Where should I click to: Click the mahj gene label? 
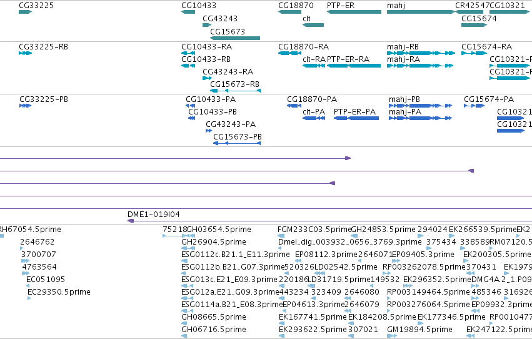396,6
